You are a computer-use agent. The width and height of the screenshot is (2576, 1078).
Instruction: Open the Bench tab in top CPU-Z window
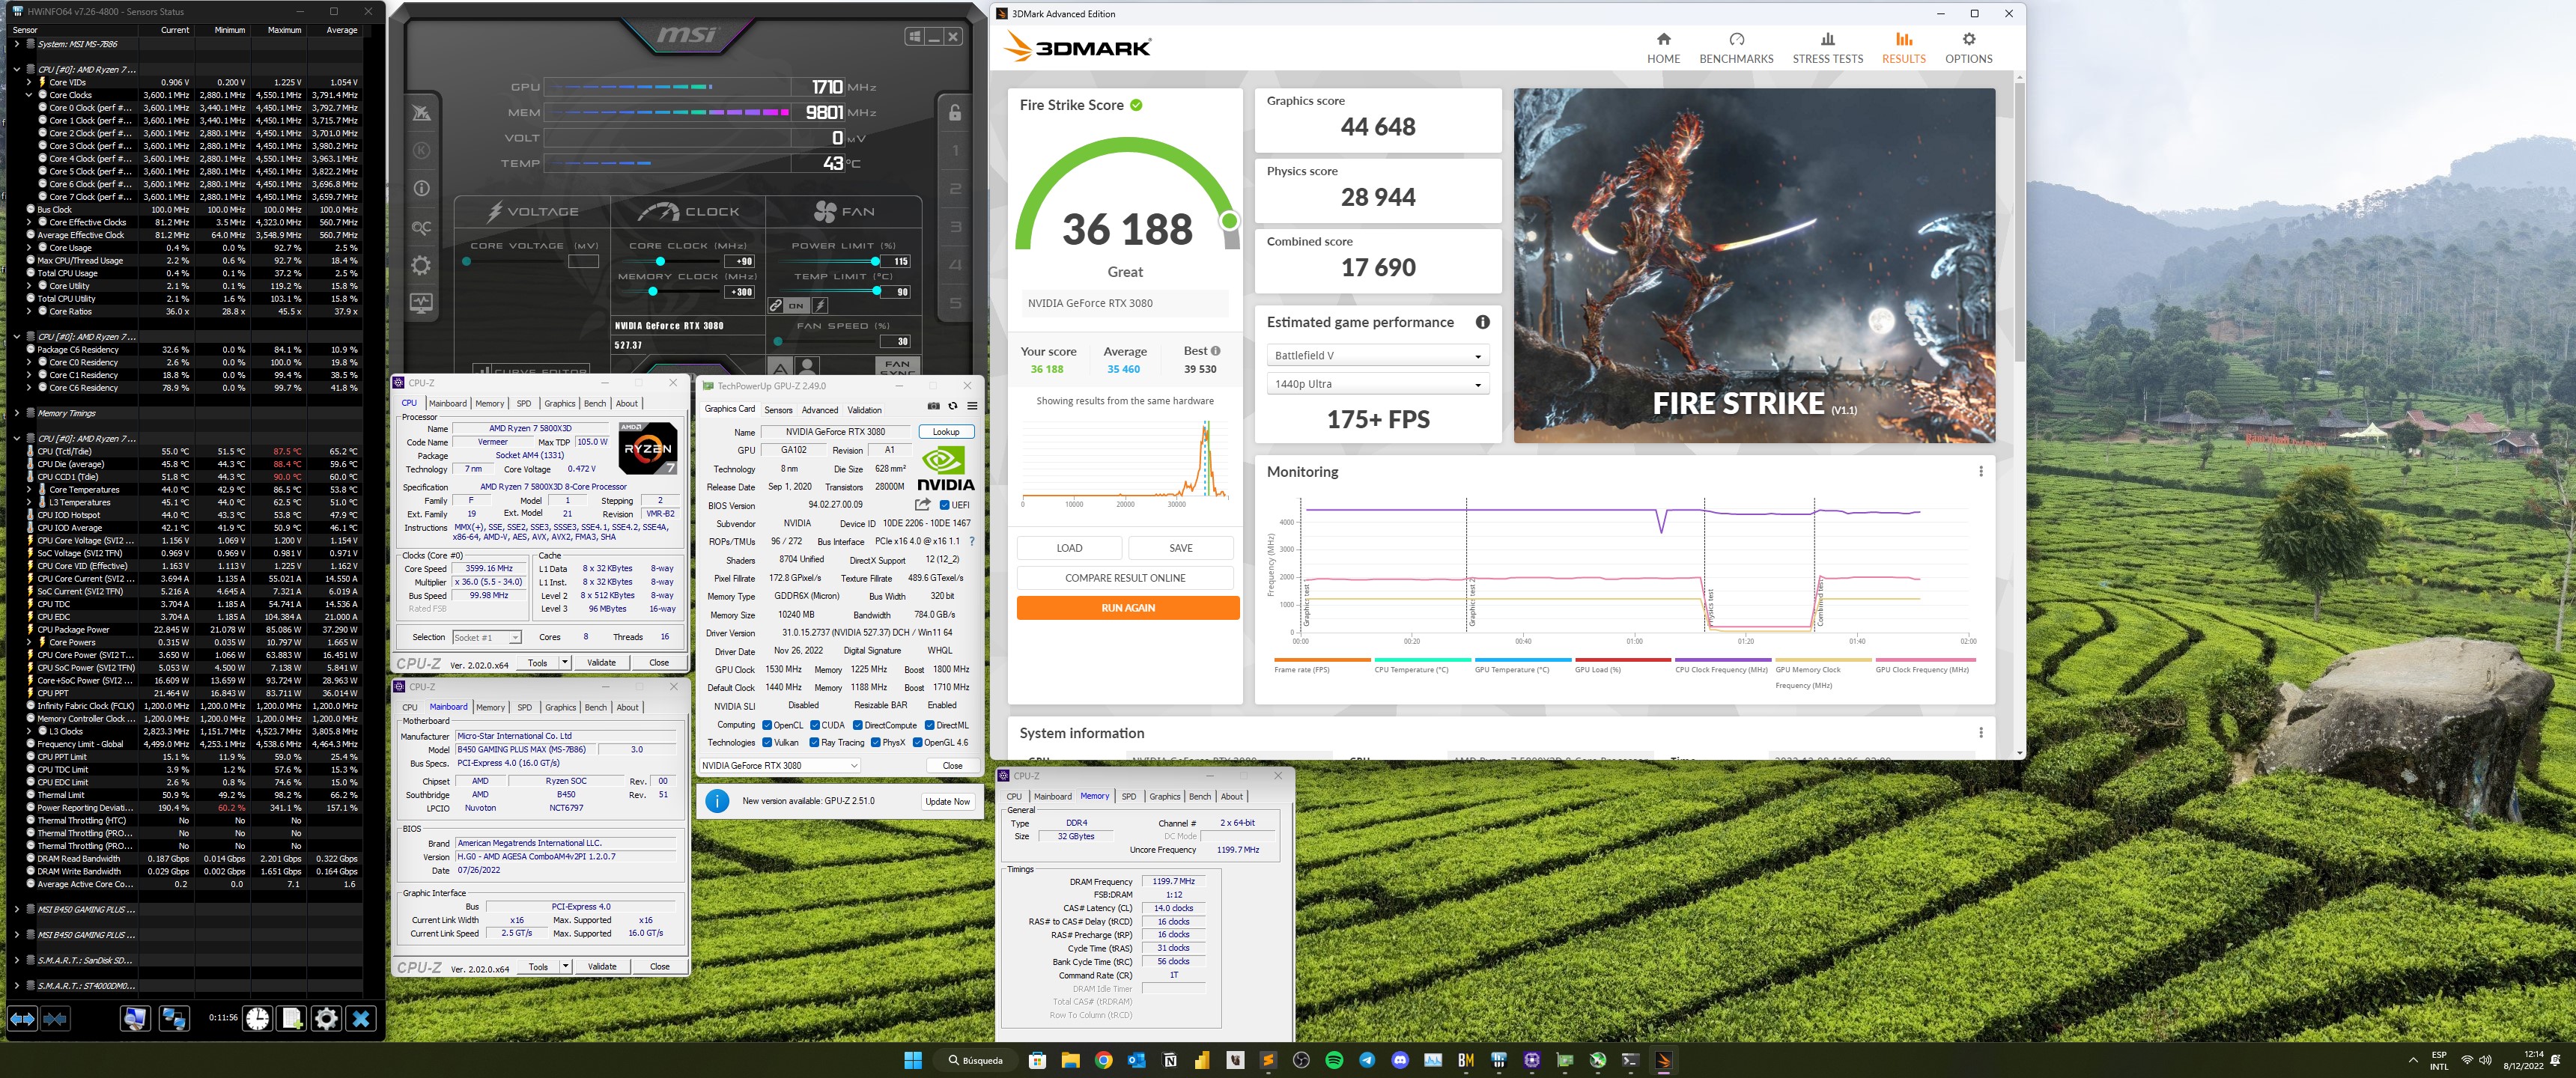594,403
